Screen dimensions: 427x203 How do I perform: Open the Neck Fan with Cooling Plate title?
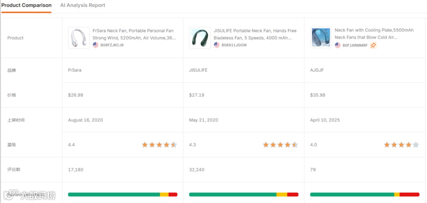(374, 34)
